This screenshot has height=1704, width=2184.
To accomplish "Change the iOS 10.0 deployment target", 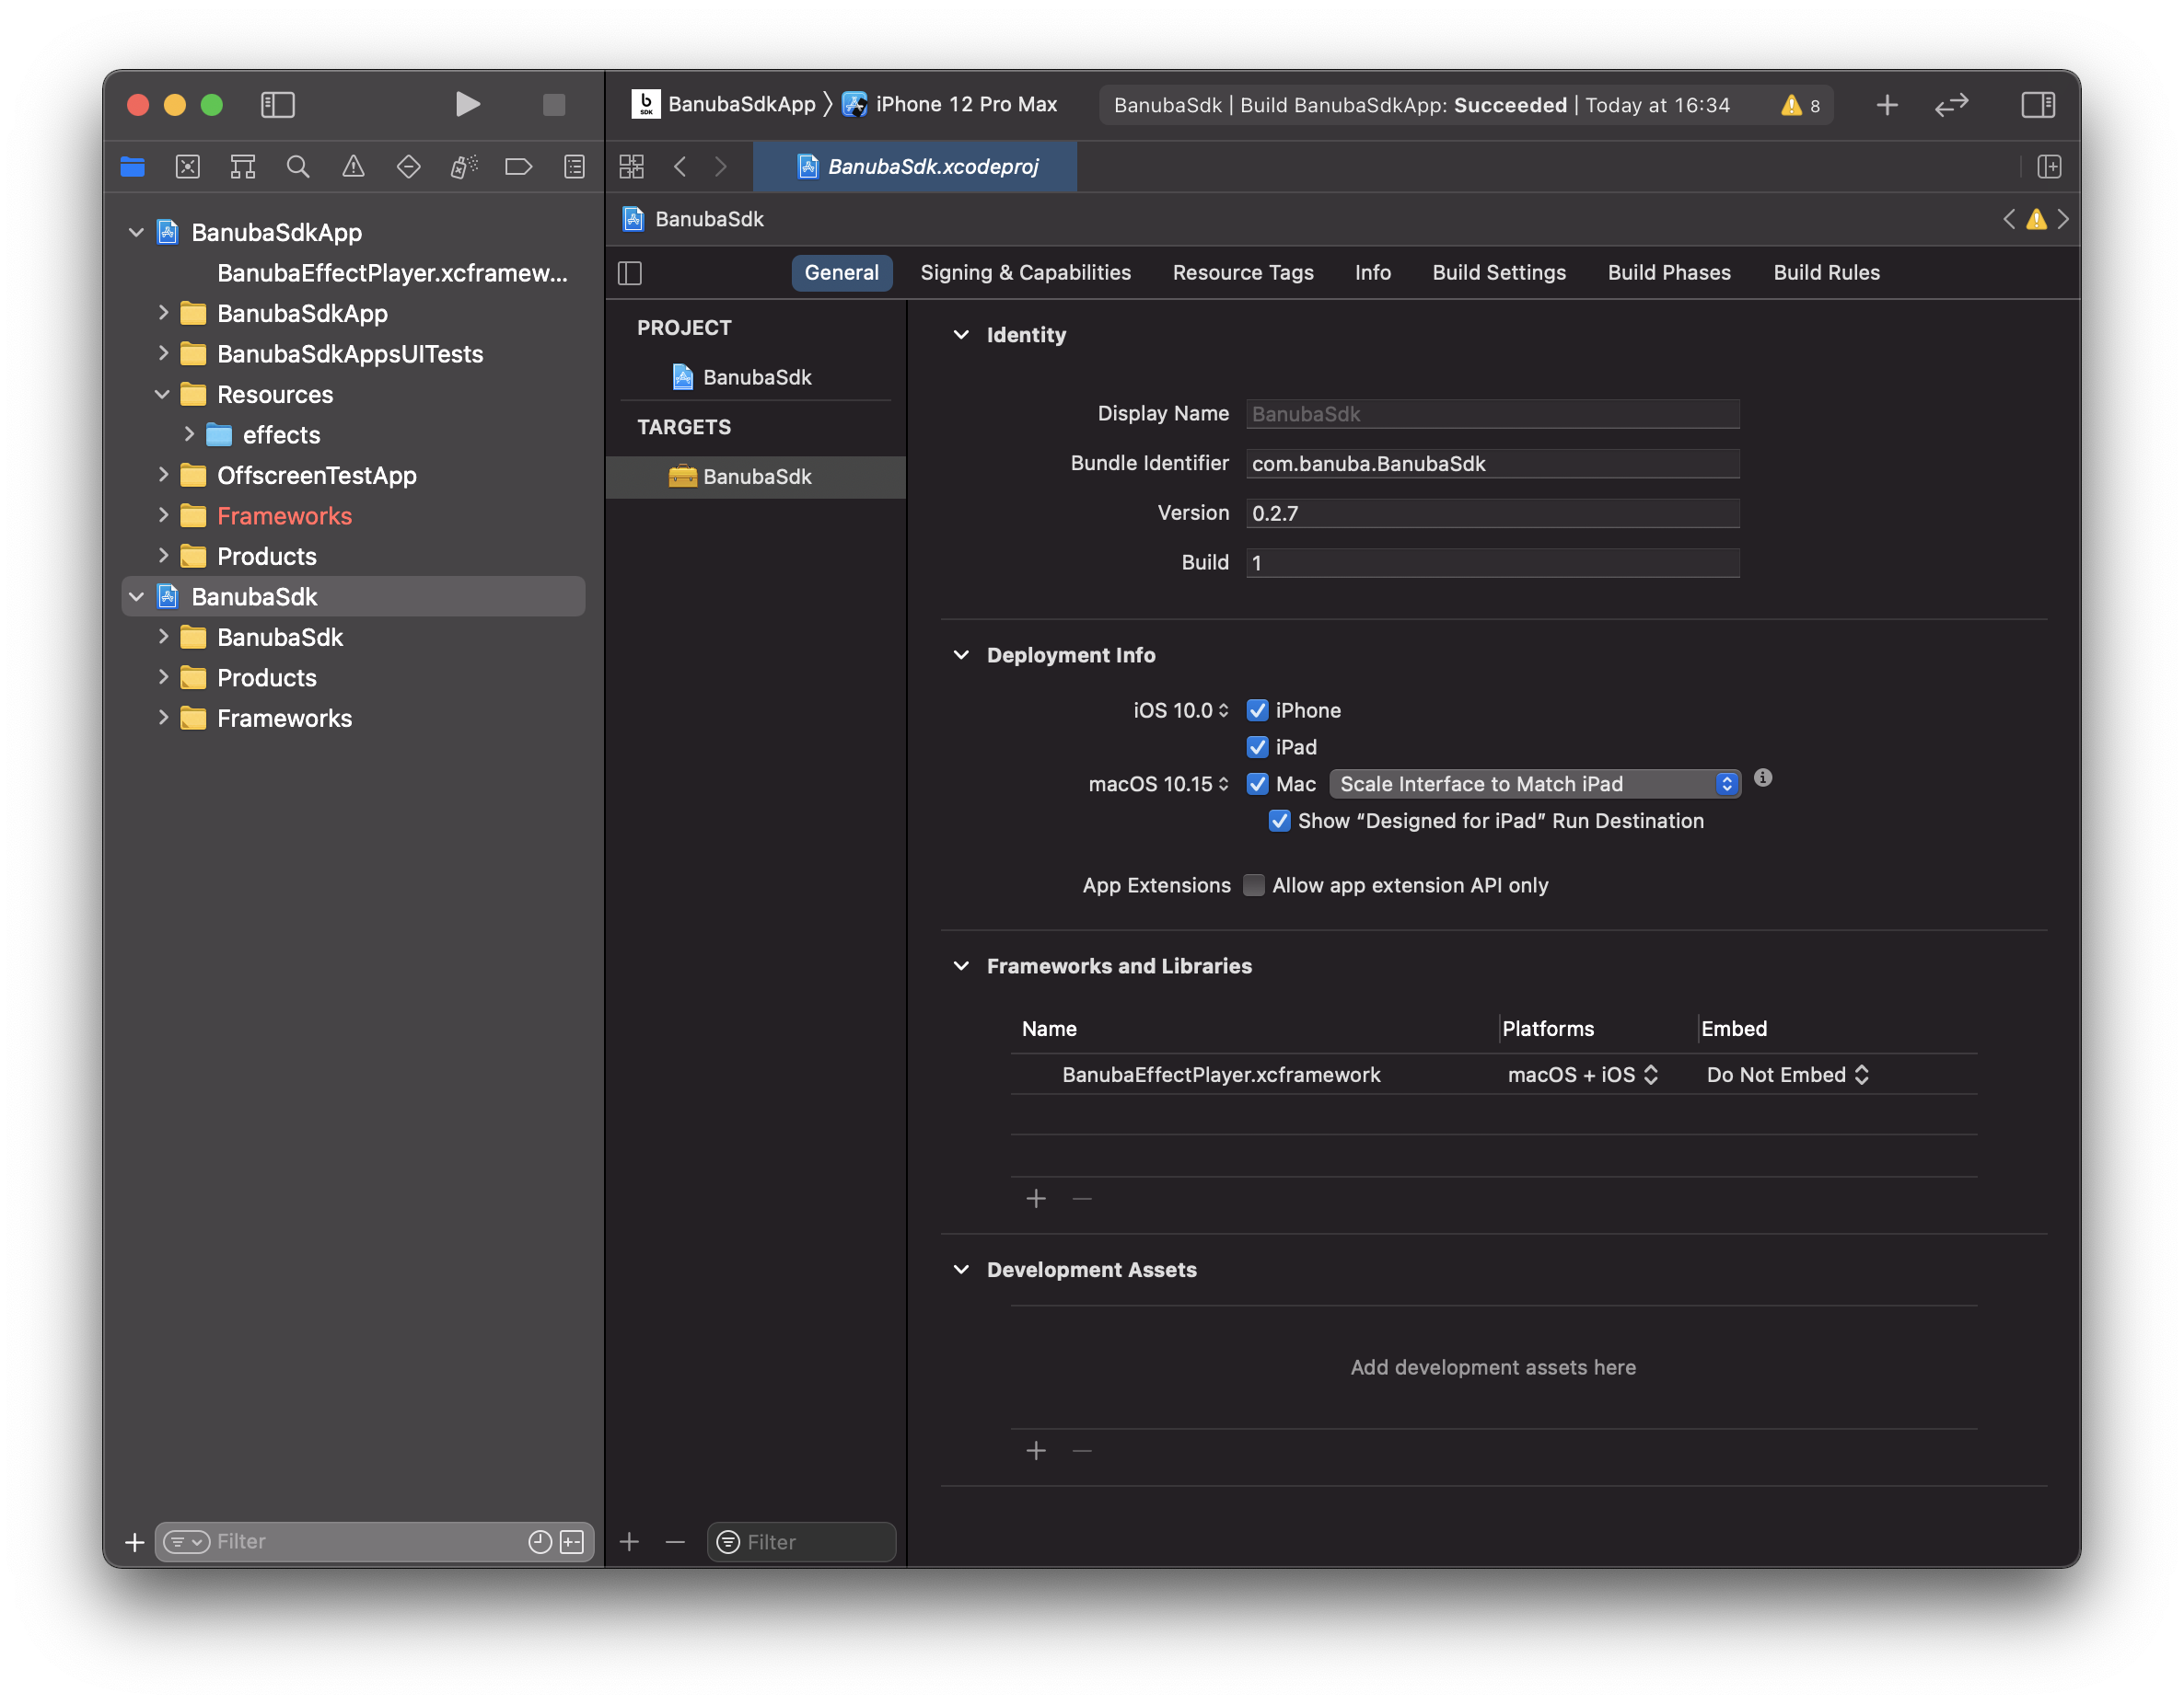I will 1180,710.
